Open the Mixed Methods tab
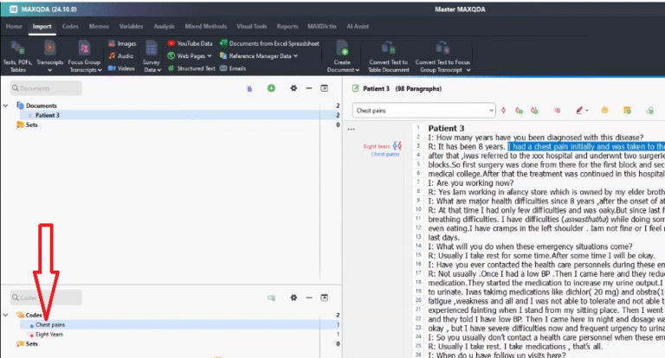 pyautogui.click(x=206, y=26)
